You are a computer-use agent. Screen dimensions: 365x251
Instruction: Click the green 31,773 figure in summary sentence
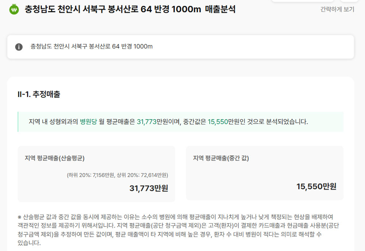pyautogui.click(x=147, y=121)
